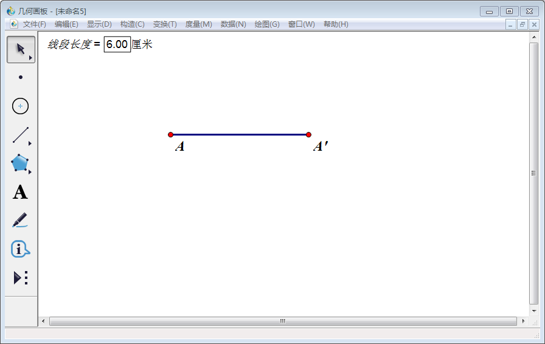545x344 pixels.
Task: Select the Text tool labeled A
Action: [20, 192]
